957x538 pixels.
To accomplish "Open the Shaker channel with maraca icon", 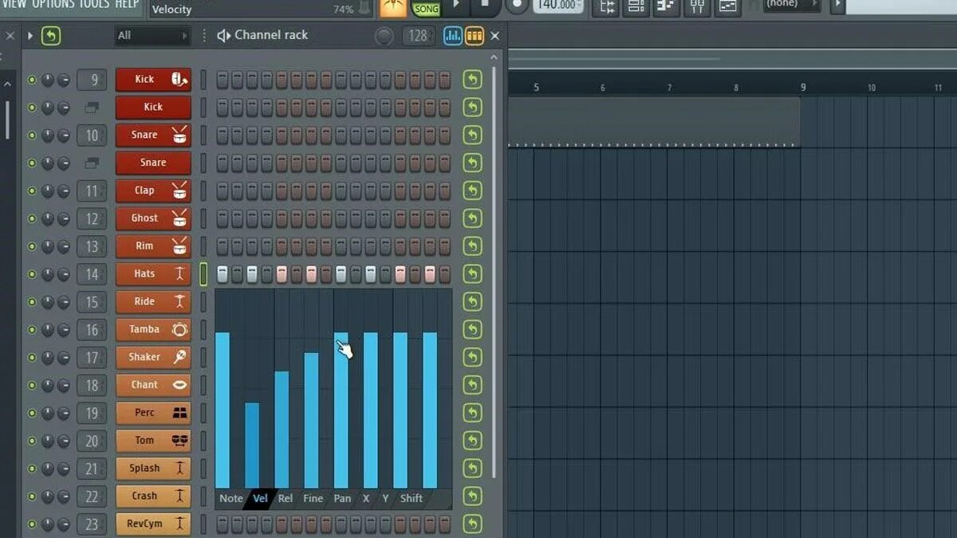I will click(x=153, y=357).
